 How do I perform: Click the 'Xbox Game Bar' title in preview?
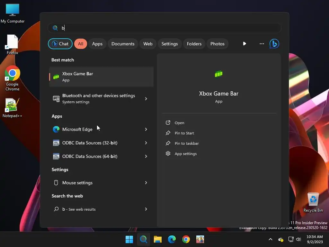tap(218, 94)
